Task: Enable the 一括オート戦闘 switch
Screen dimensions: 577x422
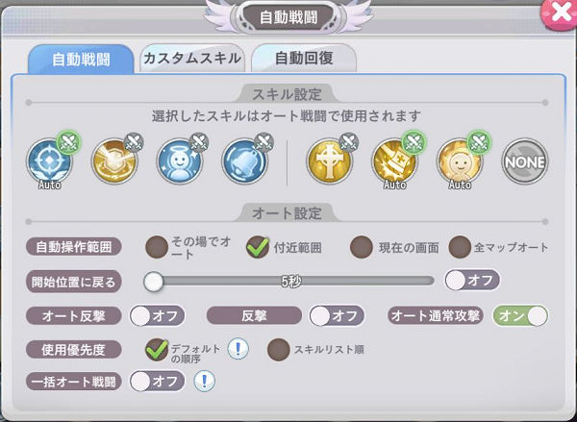Action: tap(157, 382)
